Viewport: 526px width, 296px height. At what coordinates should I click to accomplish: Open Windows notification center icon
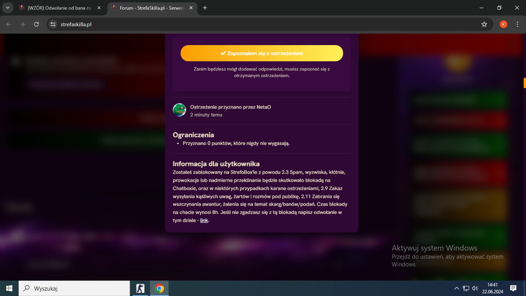(513, 288)
